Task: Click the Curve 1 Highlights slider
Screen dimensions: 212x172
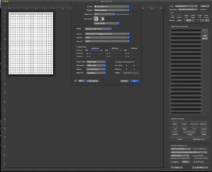Action: (95, 50)
